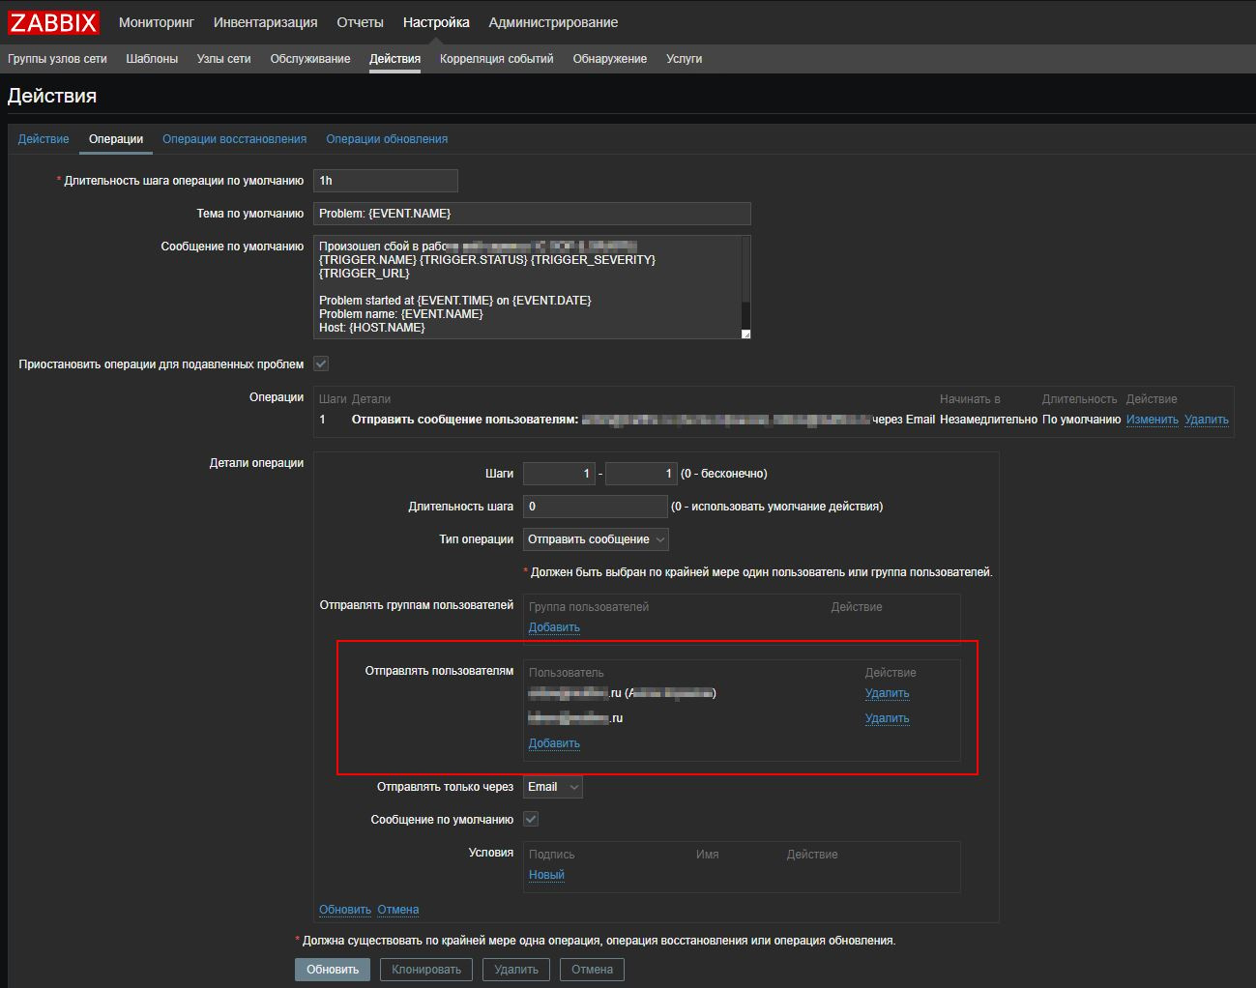Open the Тип операции dropdown
The image size is (1256, 988).
pyautogui.click(x=596, y=539)
